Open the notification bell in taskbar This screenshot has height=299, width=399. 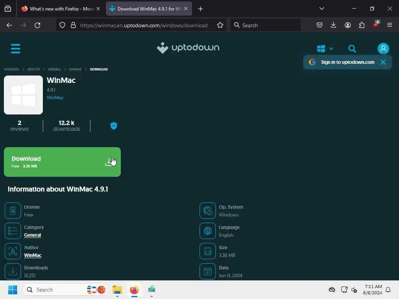point(388,290)
